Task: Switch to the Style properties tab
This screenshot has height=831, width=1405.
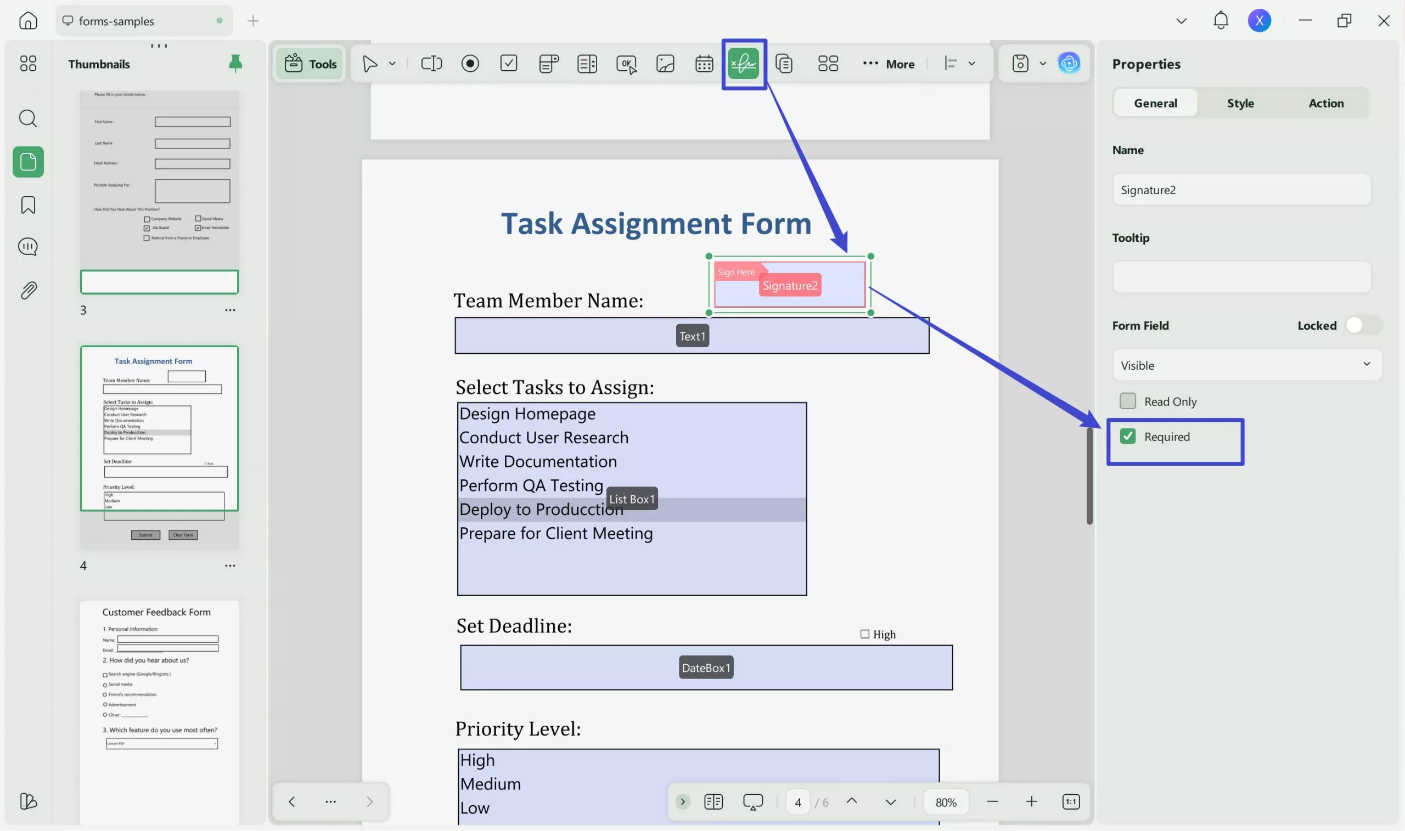Action: tap(1240, 103)
